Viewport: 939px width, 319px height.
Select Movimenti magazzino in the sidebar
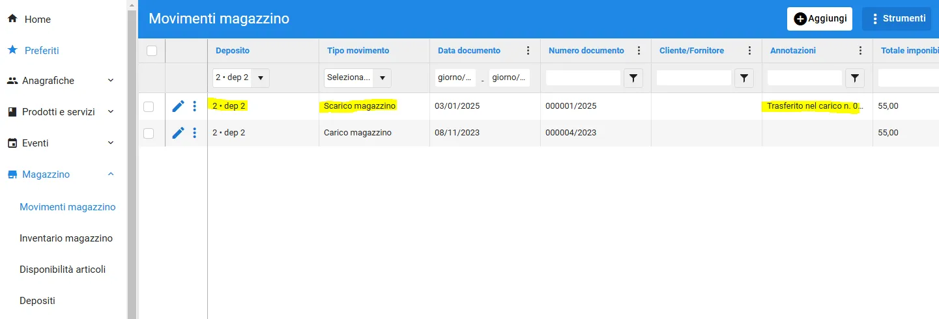(68, 207)
